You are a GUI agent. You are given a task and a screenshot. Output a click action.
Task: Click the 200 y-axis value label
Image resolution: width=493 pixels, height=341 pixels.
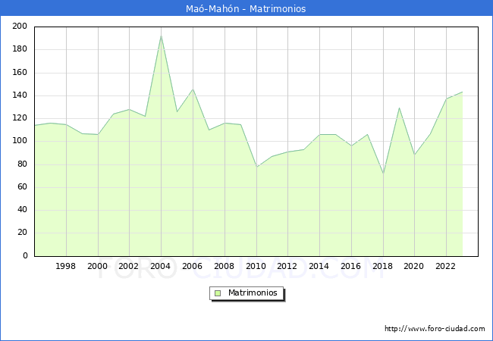pos(20,27)
